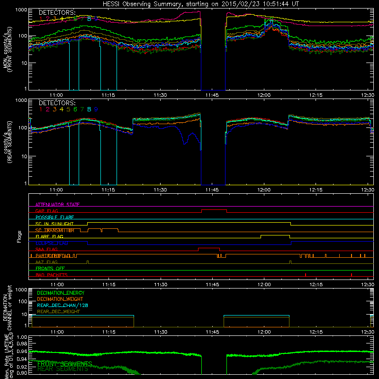Click the BAD_PACKETS flag label
This screenshot has height=379, width=379.
(52, 275)
